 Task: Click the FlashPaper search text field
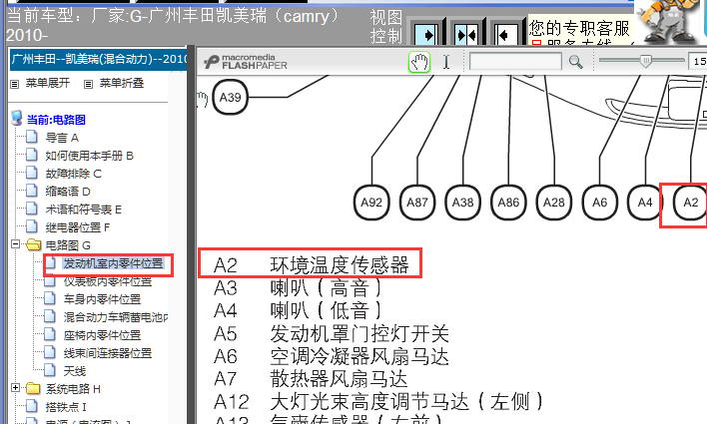point(515,62)
